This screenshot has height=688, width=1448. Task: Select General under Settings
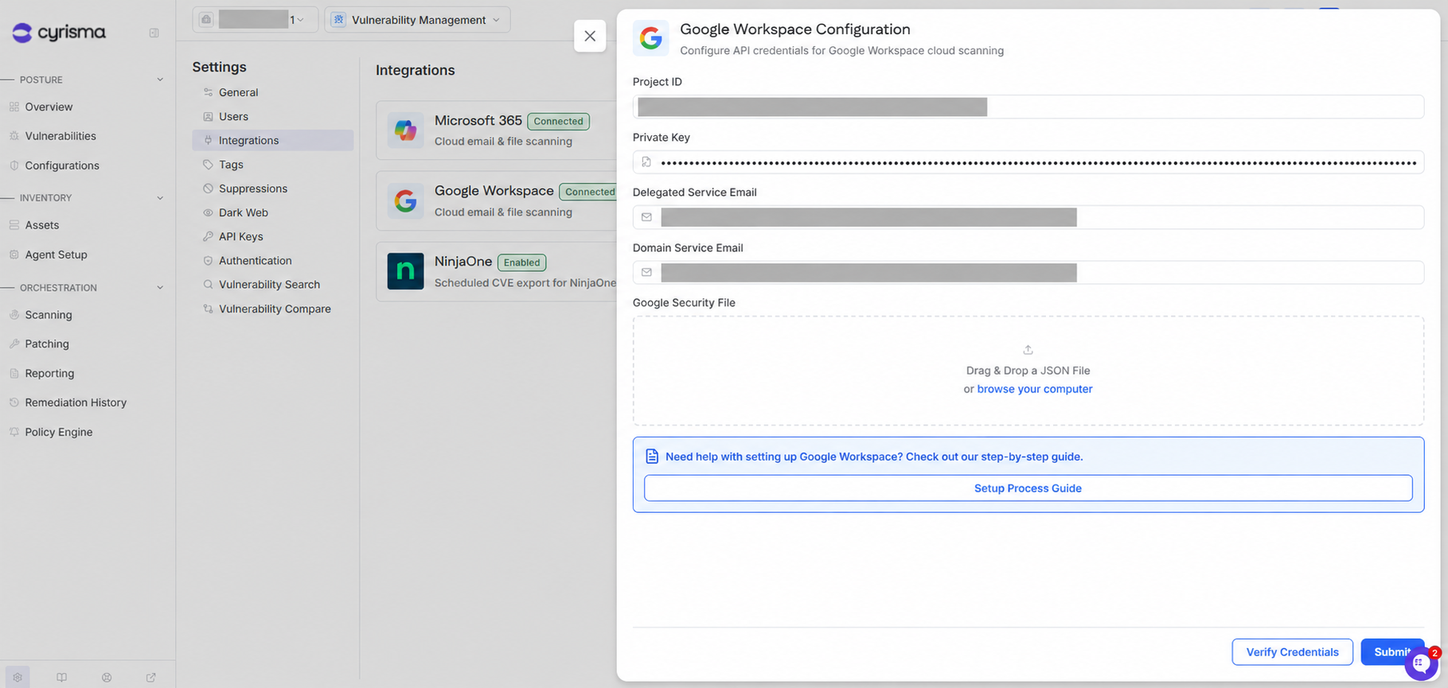(x=273, y=92)
